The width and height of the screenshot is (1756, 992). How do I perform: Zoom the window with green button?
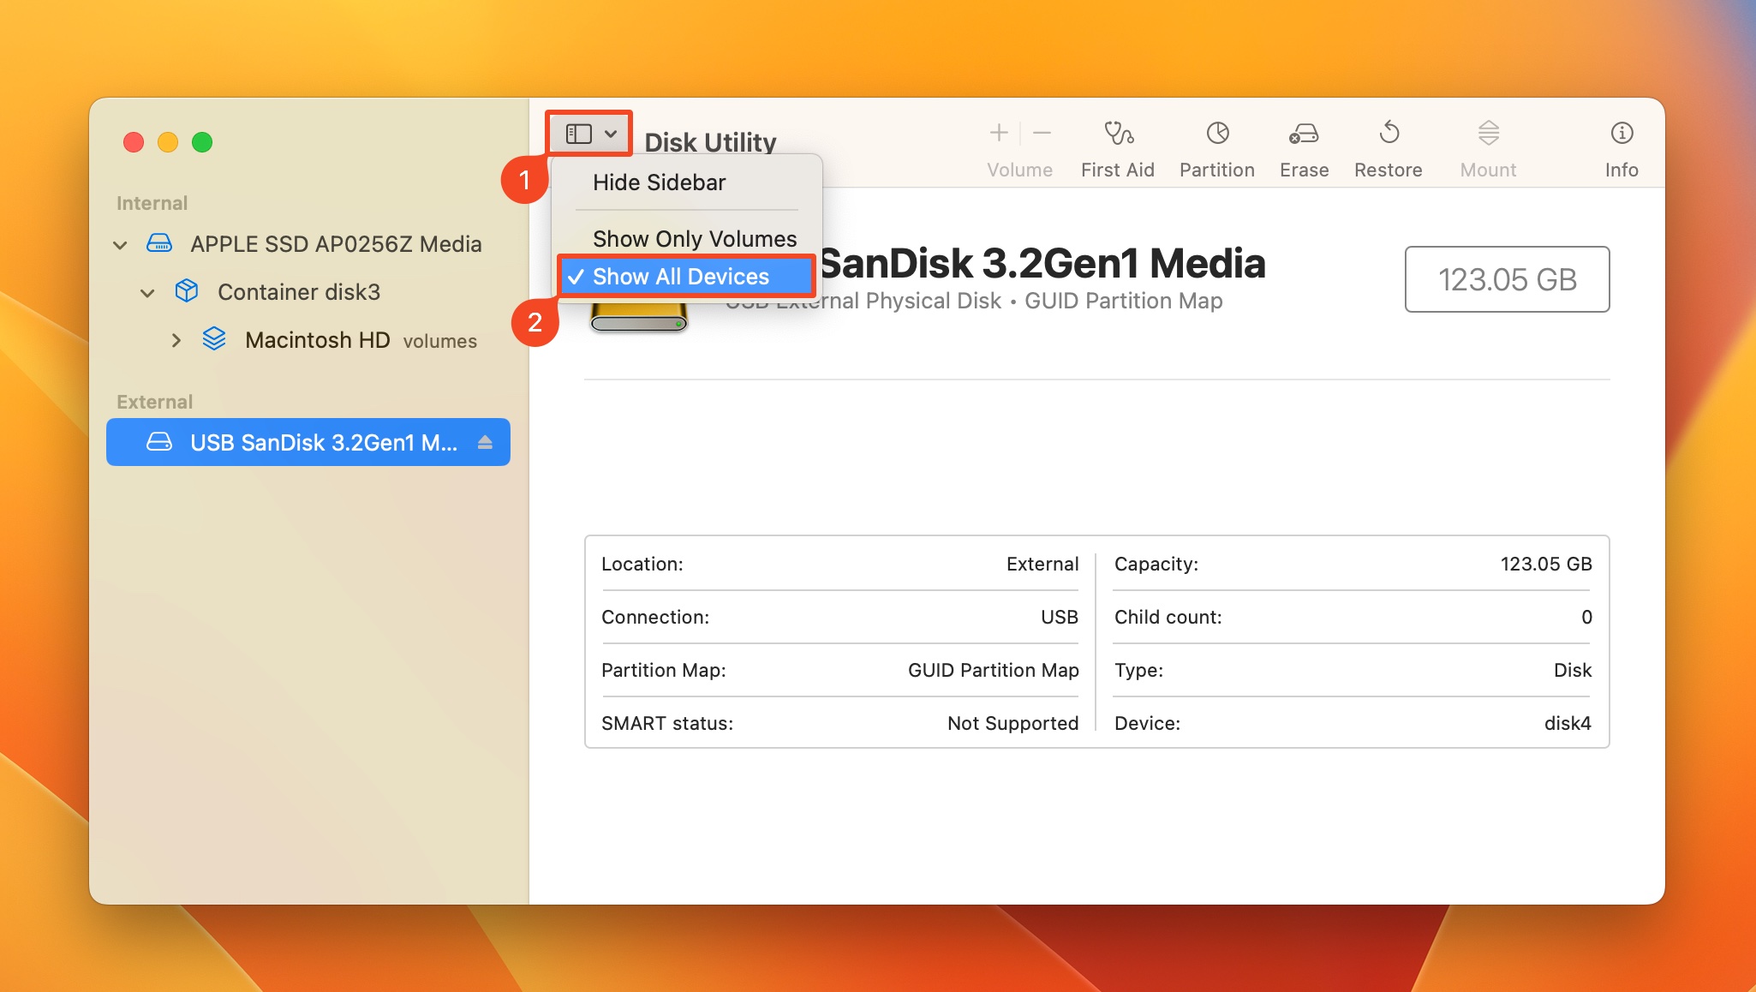(202, 142)
